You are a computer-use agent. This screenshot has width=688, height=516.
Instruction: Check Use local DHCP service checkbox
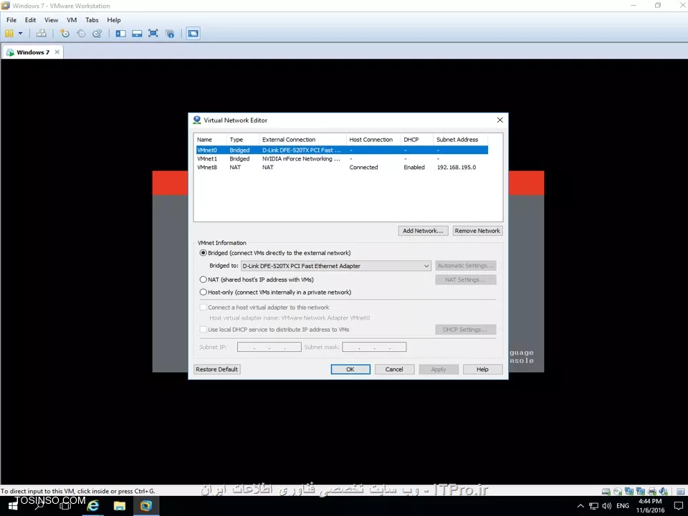(x=203, y=330)
